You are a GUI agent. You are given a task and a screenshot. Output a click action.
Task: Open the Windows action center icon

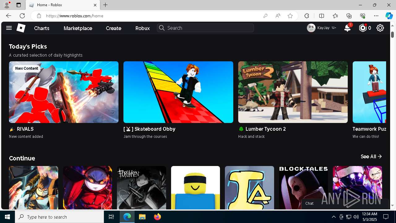point(386,217)
